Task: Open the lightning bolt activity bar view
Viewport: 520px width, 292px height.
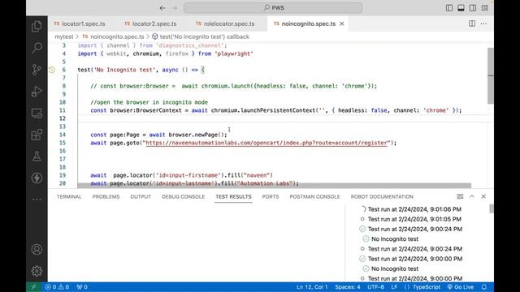Action: coord(37,178)
